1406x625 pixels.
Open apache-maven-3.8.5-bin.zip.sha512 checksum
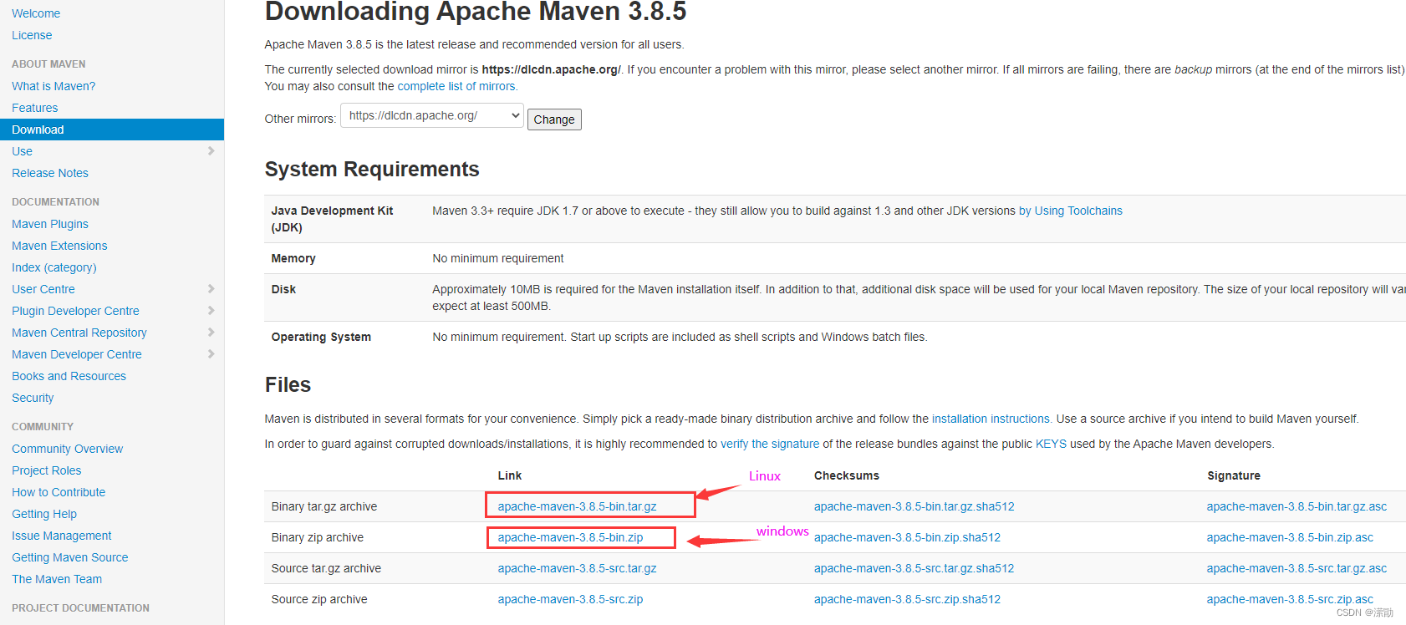click(908, 537)
